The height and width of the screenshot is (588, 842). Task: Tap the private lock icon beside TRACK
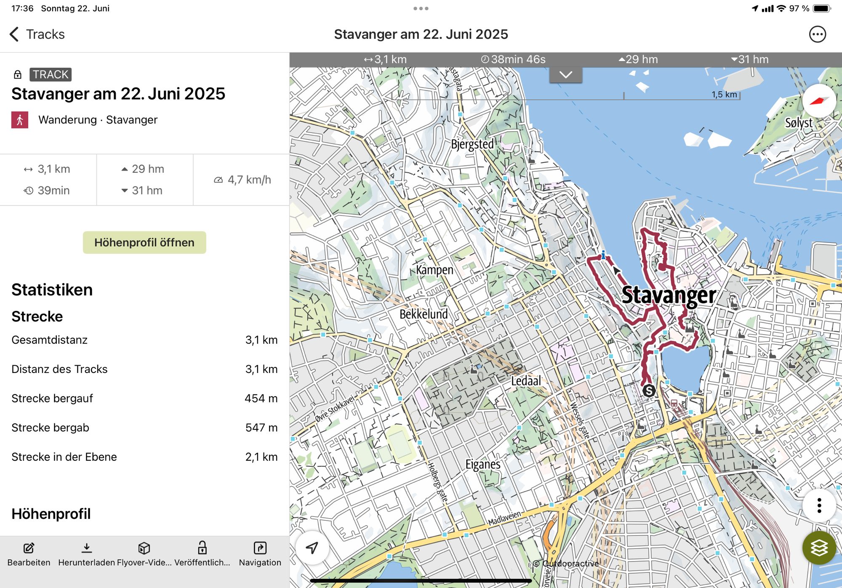click(x=18, y=74)
